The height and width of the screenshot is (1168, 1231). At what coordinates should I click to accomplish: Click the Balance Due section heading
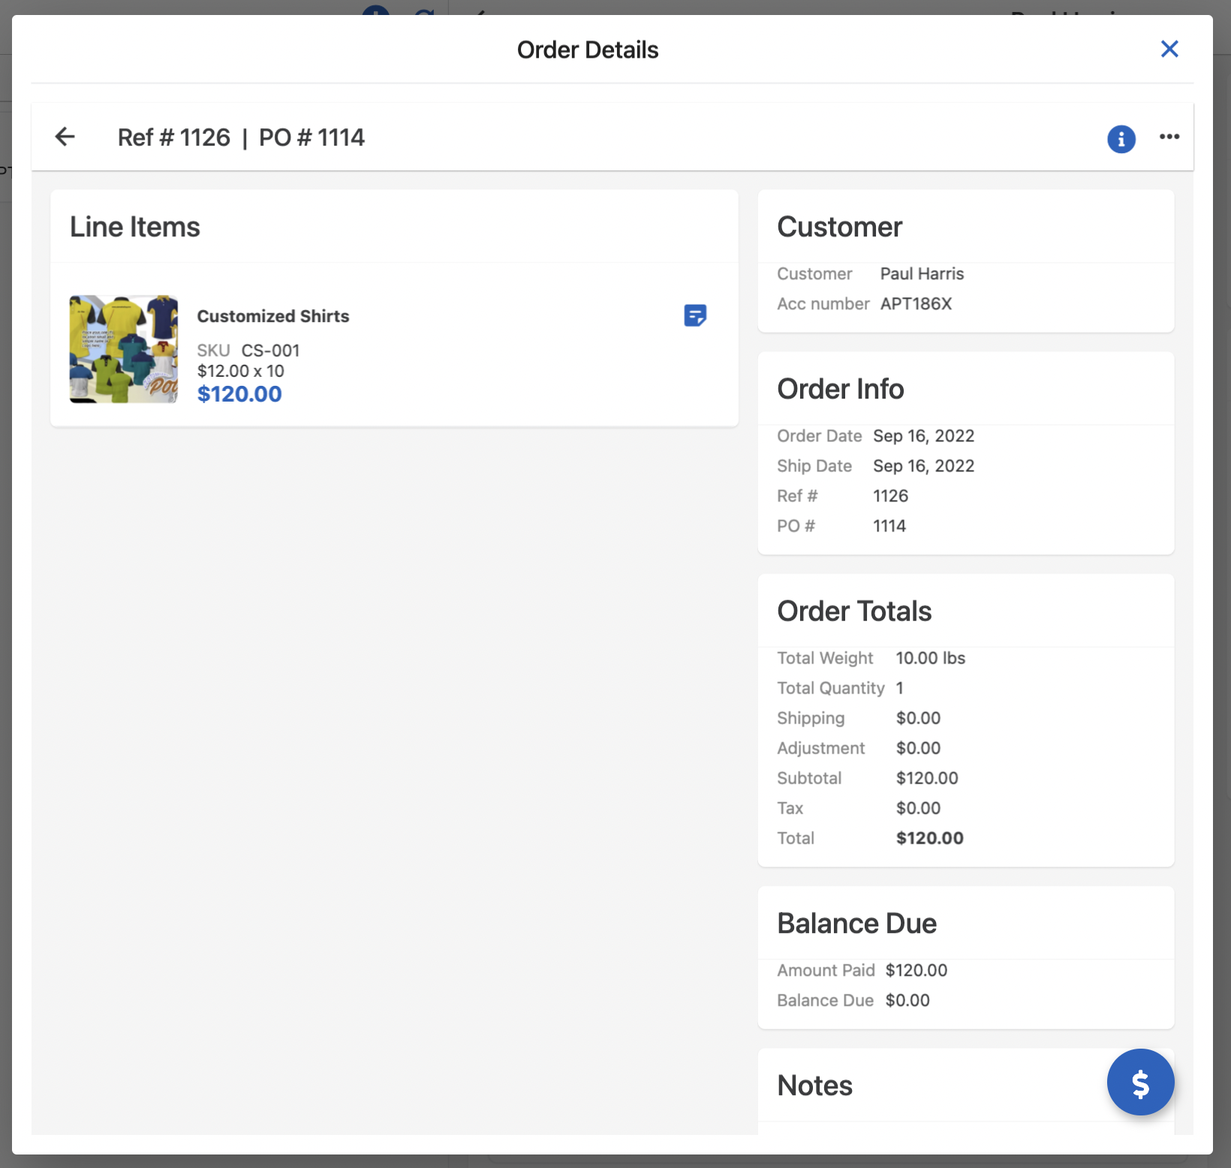click(x=856, y=923)
